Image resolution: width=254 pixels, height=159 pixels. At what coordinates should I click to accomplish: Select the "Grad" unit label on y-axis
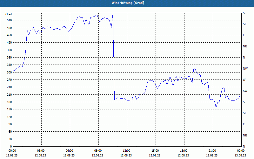pos(9,14)
